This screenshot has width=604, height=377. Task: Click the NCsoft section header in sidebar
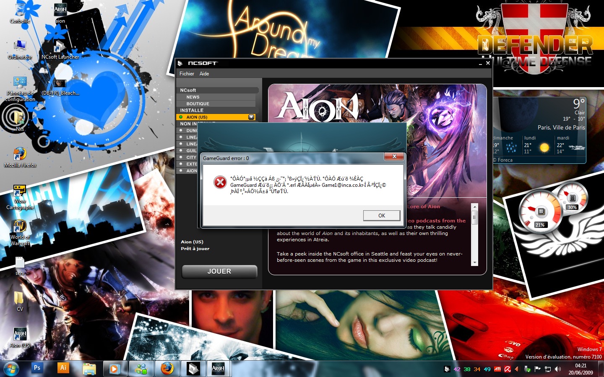point(218,90)
